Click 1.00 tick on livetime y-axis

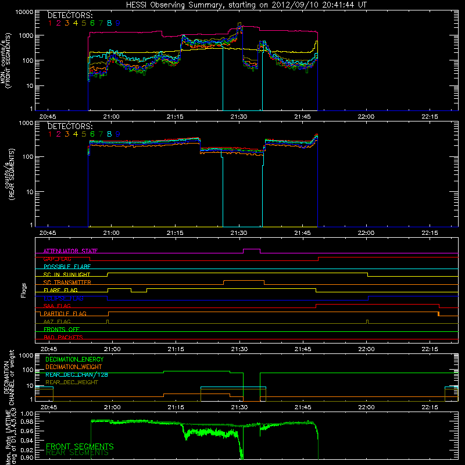pos(27,414)
